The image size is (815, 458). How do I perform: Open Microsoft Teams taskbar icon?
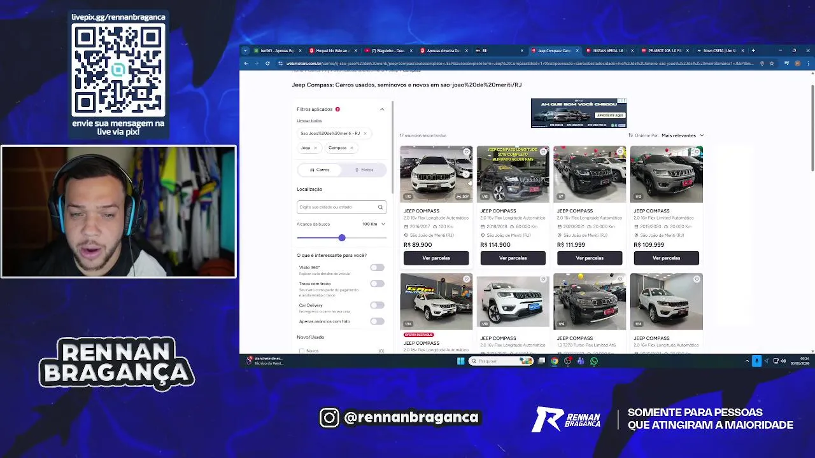click(x=581, y=361)
